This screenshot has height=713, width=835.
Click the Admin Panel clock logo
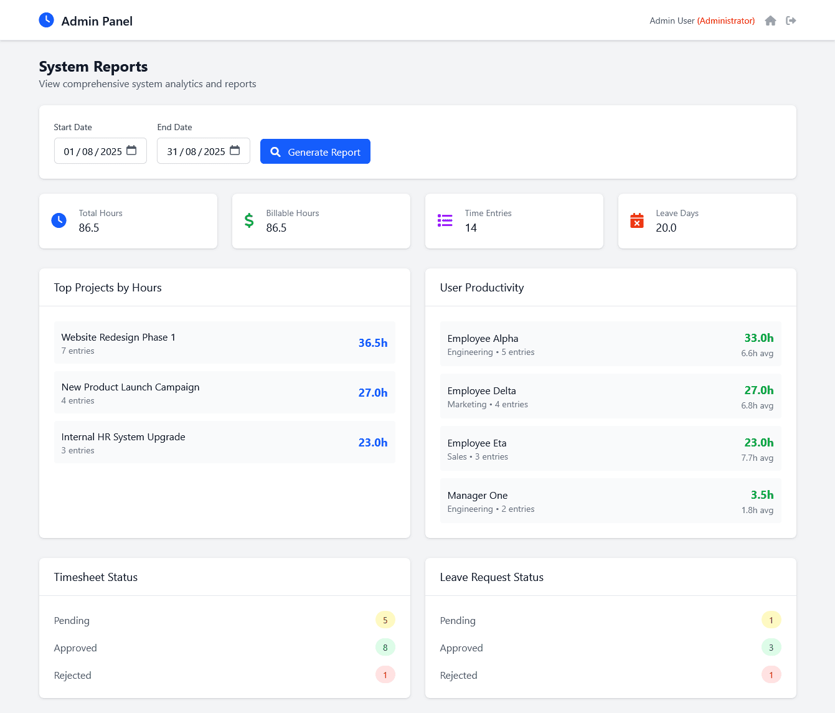tap(46, 21)
